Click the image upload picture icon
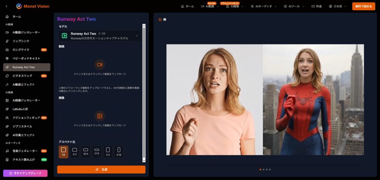This screenshot has height=180, width=380. [99, 116]
